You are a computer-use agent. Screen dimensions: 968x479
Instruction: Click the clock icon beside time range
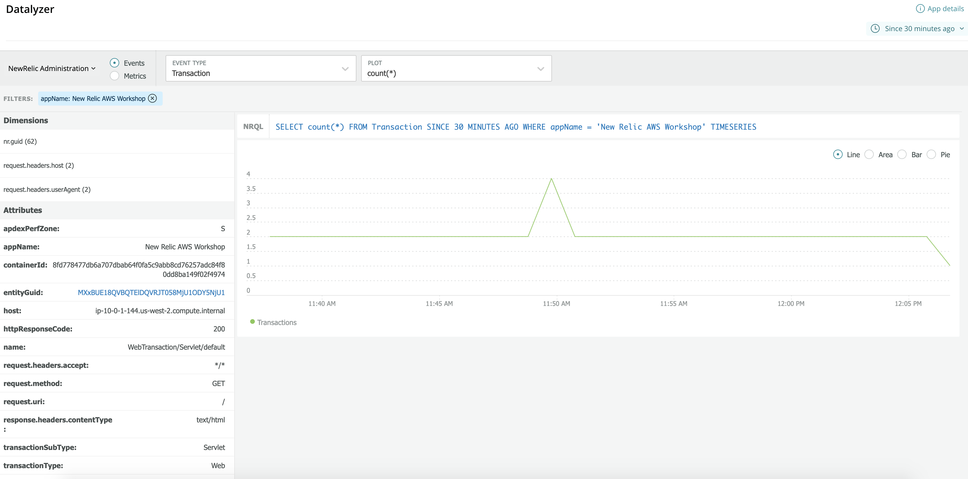[875, 28]
